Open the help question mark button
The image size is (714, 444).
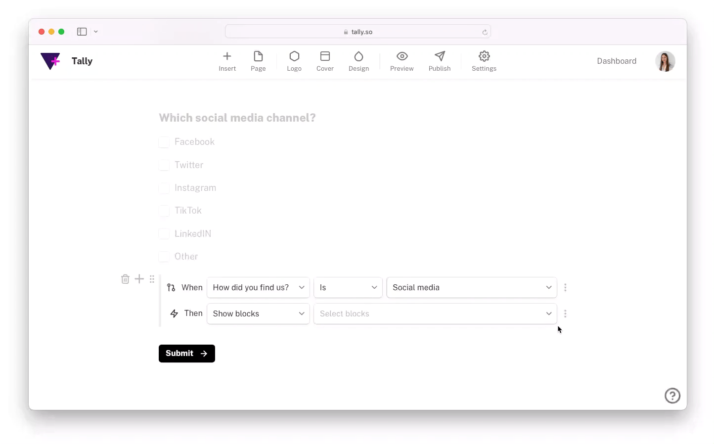tap(672, 396)
